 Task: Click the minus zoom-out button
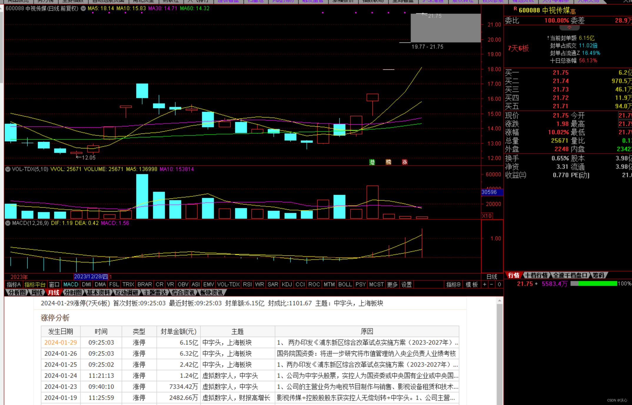492,285
